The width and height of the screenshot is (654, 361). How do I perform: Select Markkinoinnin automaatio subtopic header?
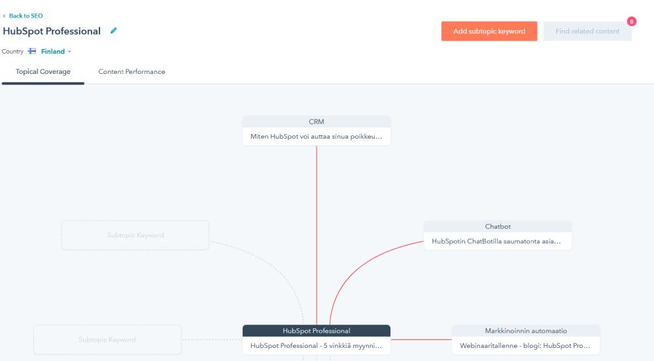[526, 331]
